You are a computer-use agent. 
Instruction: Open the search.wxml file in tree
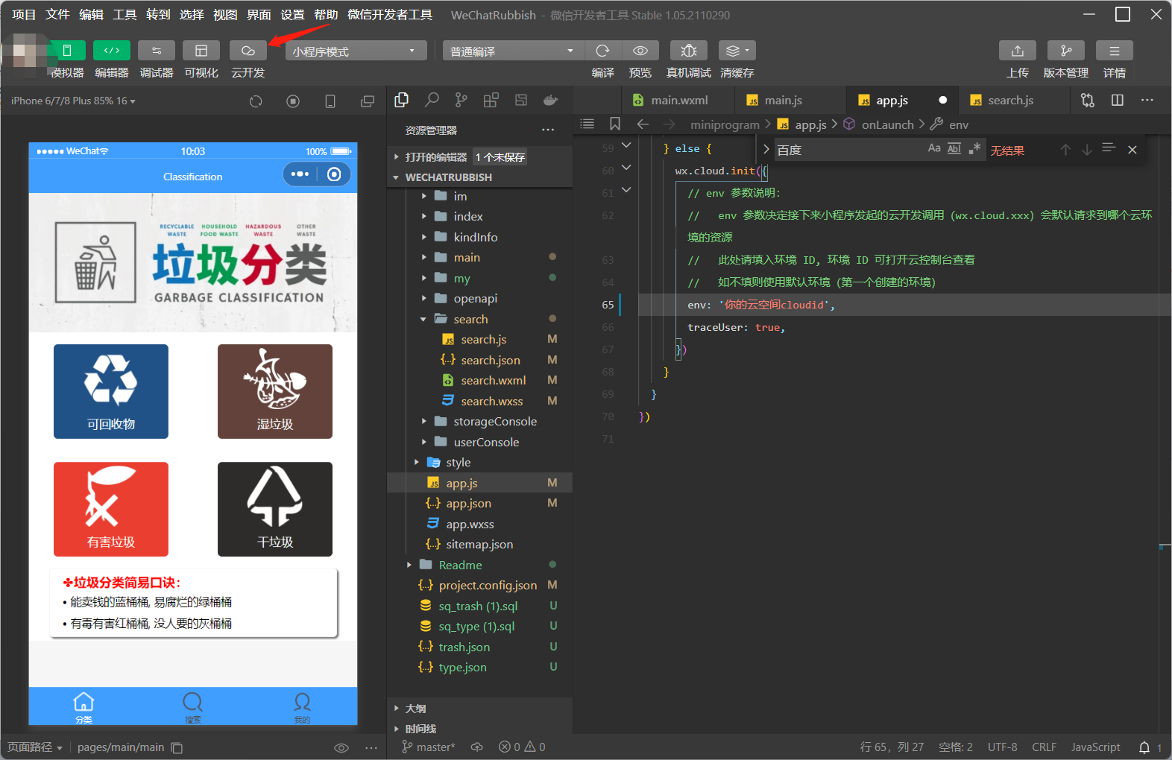pyautogui.click(x=493, y=380)
